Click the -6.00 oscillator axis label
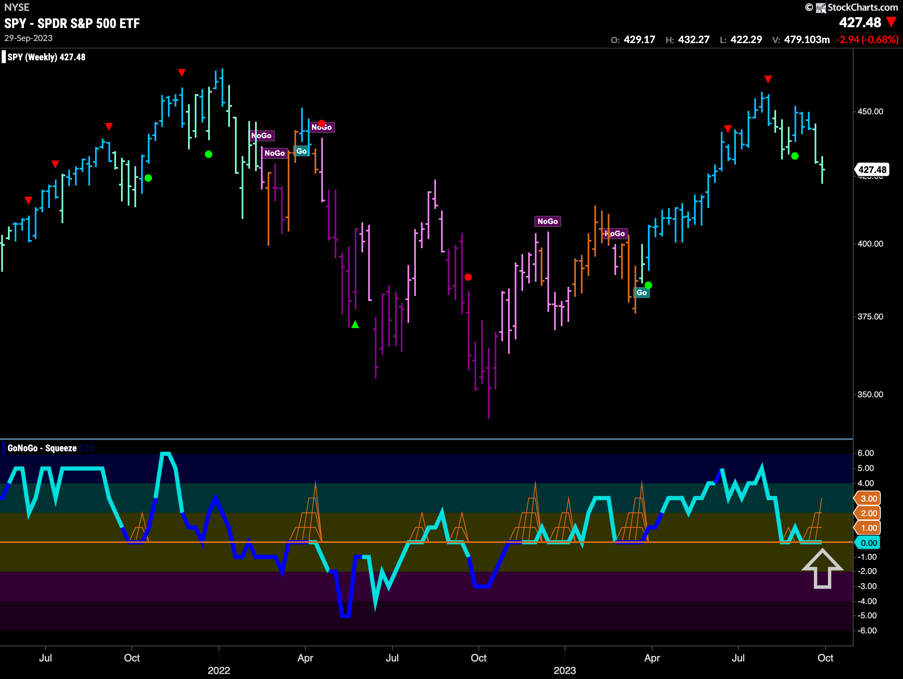The width and height of the screenshot is (903, 679). [x=867, y=631]
